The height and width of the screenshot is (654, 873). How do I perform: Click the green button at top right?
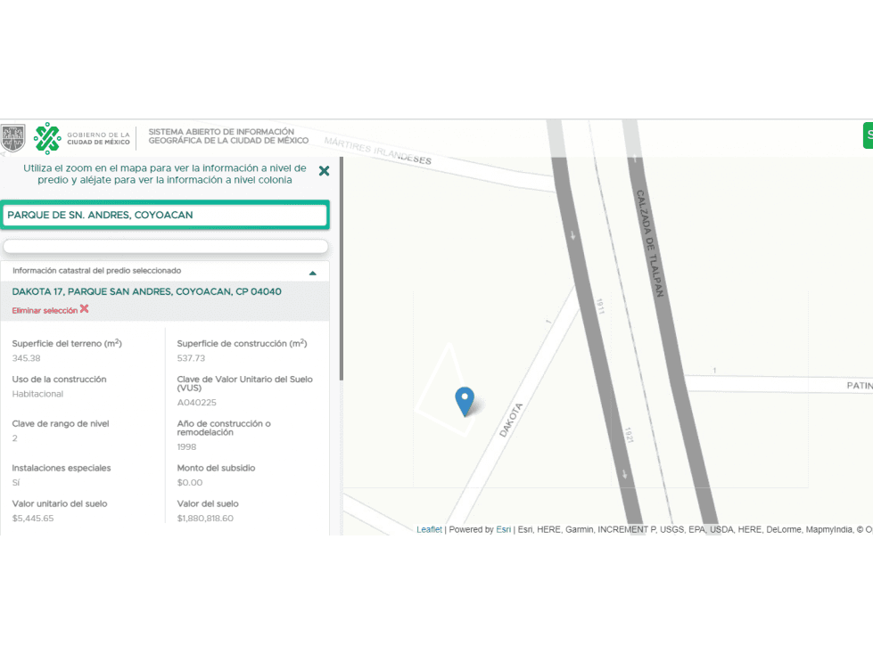[x=868, y=135]
